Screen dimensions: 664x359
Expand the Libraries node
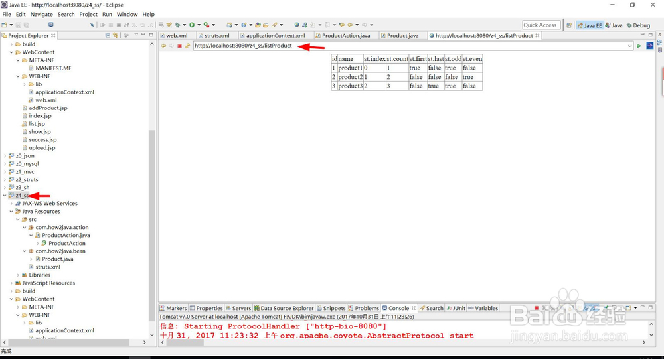coord(18,275)
